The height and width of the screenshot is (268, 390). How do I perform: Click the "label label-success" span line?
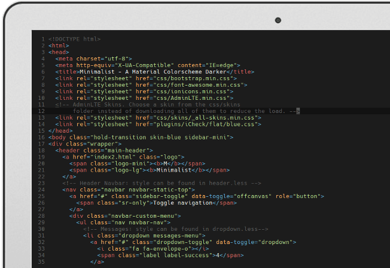(170, 255)
